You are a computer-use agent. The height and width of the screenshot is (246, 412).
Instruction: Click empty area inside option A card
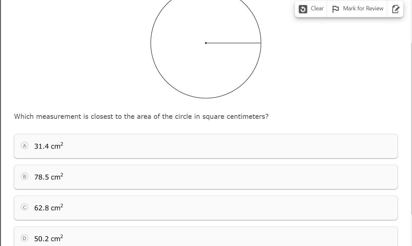pyautogui.click(x=227, y=146)
